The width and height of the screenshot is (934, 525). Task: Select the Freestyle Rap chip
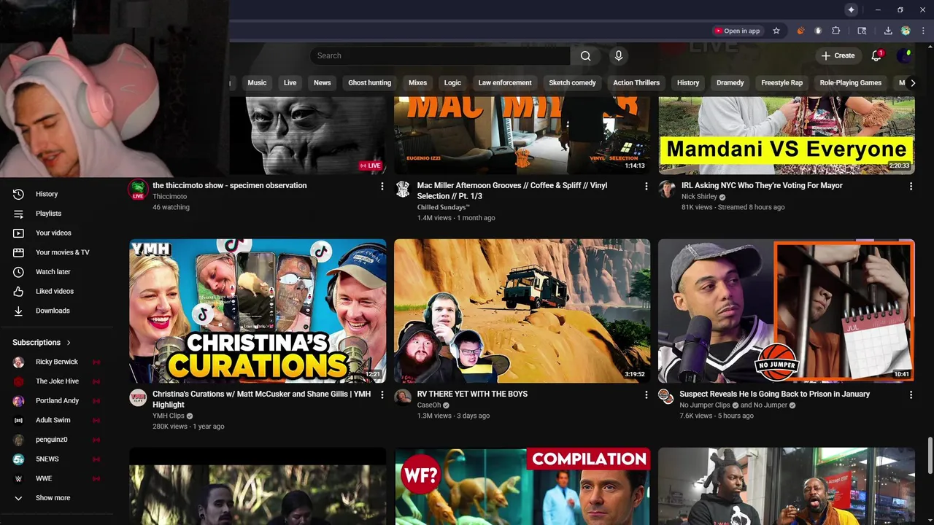point(781,83)
